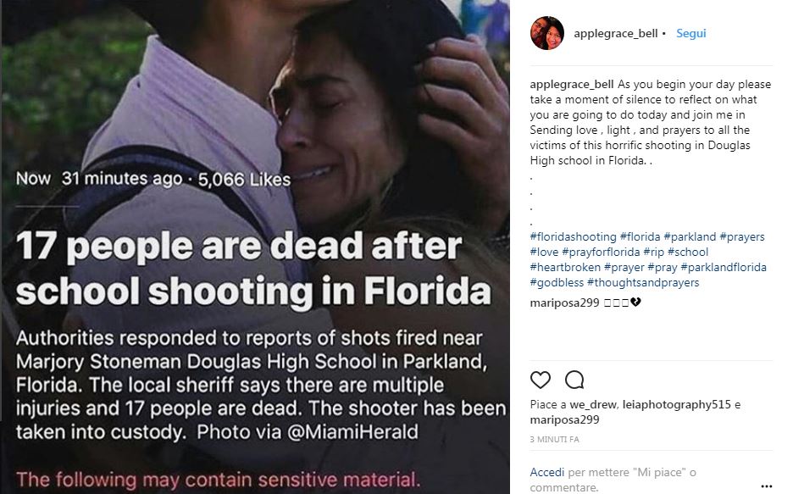Open the #godbless hashtag
The image size is (793, 494).
556,282
